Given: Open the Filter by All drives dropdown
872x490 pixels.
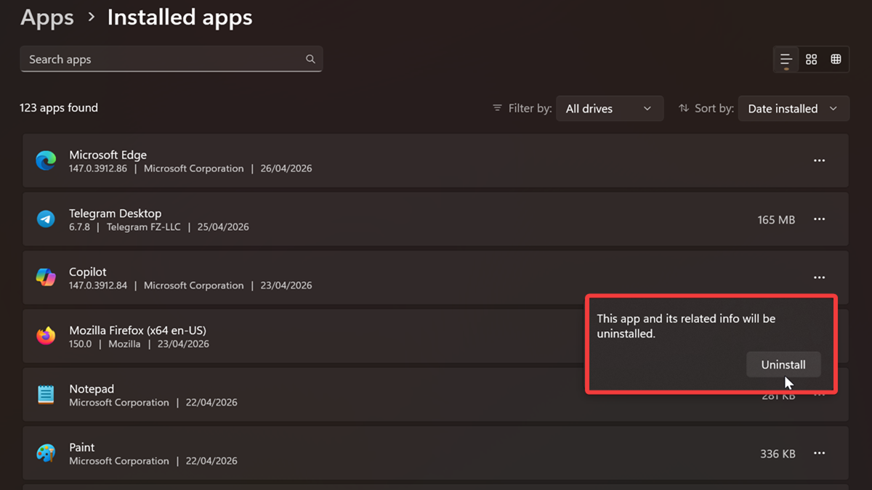Looking at the screenshot, I should 609,109.
